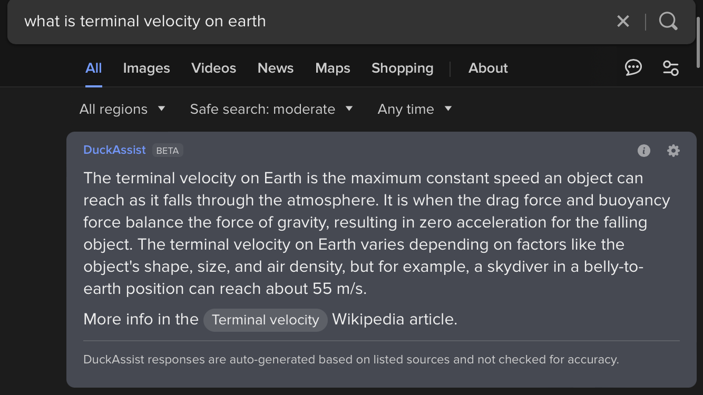Click the DuckAssist title link

114,150
